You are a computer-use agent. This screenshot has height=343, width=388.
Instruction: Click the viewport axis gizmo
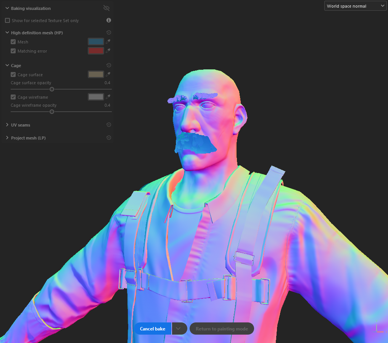coord(379,327)
